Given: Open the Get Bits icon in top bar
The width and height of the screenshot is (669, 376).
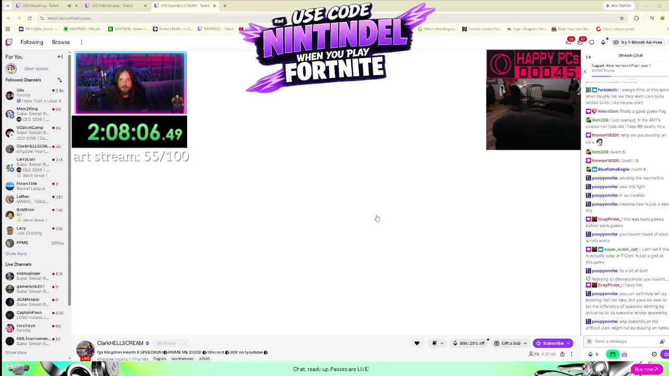Looking at the screenshot, I should click(603, 42).
